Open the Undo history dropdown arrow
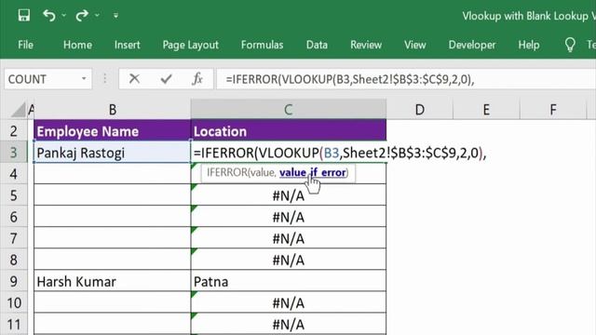The height and width of the screenshot is (335, 596). coord(64,16)
